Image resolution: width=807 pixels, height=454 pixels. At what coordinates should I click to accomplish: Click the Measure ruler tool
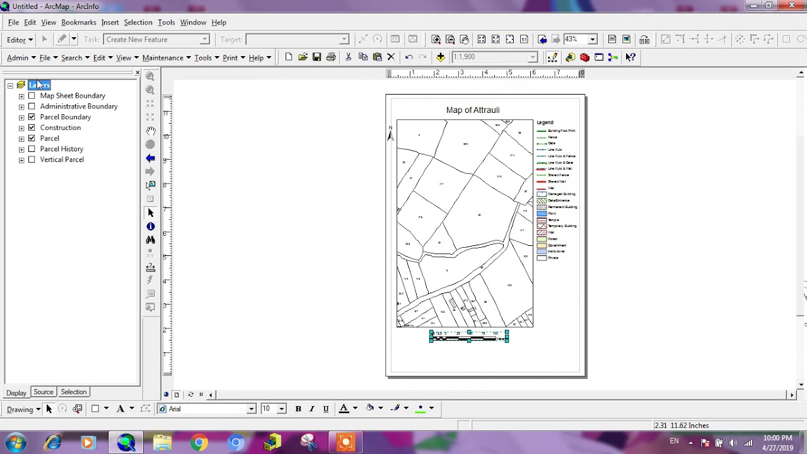click(150, 267)
